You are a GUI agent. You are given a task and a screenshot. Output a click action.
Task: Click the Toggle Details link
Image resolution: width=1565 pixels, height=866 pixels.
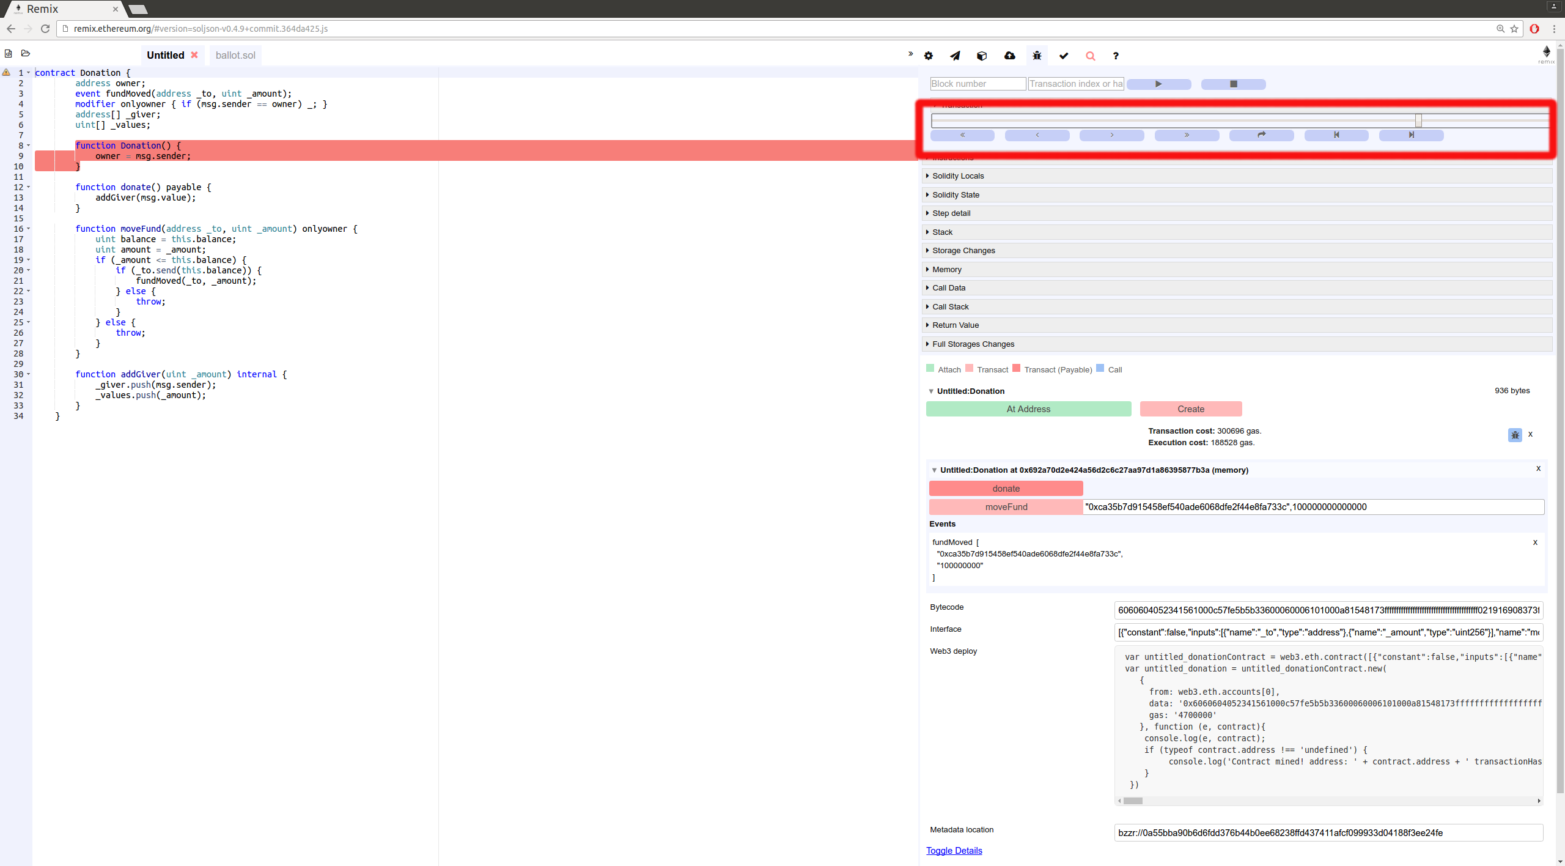click(954, 851)
